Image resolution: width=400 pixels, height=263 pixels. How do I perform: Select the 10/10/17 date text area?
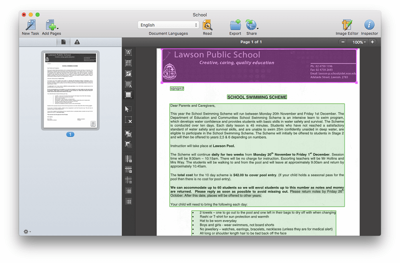pos(177,89)
